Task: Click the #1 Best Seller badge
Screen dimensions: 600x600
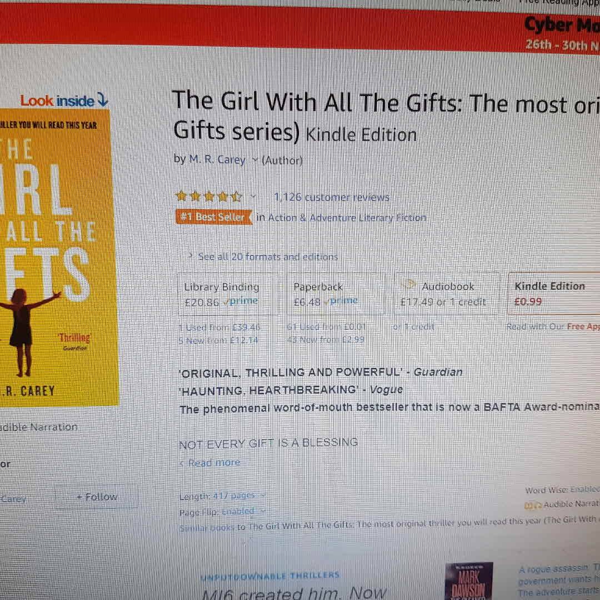Action: (x=213, y=217)
